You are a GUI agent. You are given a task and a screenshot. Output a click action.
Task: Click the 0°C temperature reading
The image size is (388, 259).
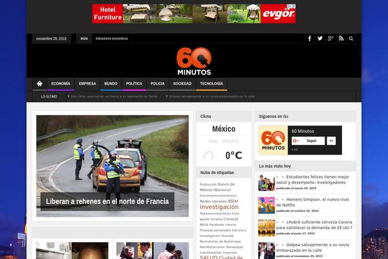(x=233, y=155)
